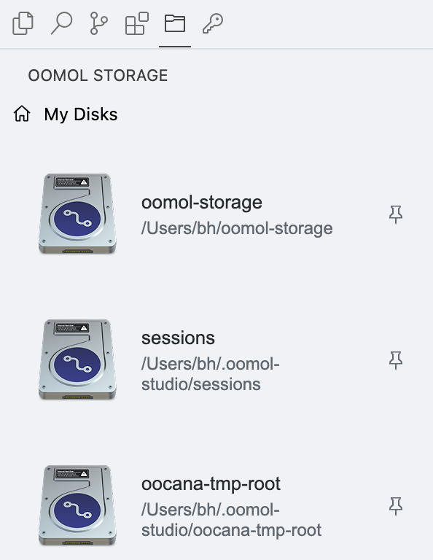This screenshot has width=433, height=560.
Task: Click the .oomol-studio/sessions path text
Action: pyautogui.click(x=210, y=374)
